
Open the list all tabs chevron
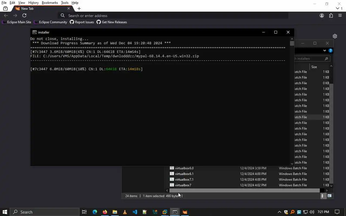pyautogui.click(x=338, y=9)
